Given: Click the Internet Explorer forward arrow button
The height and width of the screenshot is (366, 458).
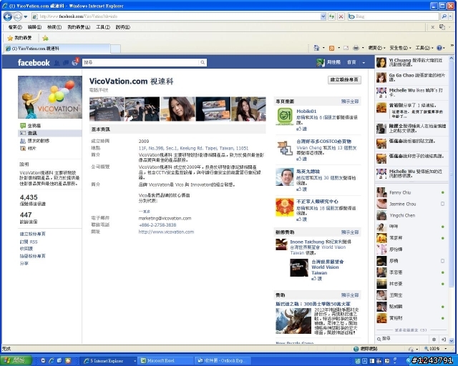Looking at the screenshot, I should (x=17, y=16).
